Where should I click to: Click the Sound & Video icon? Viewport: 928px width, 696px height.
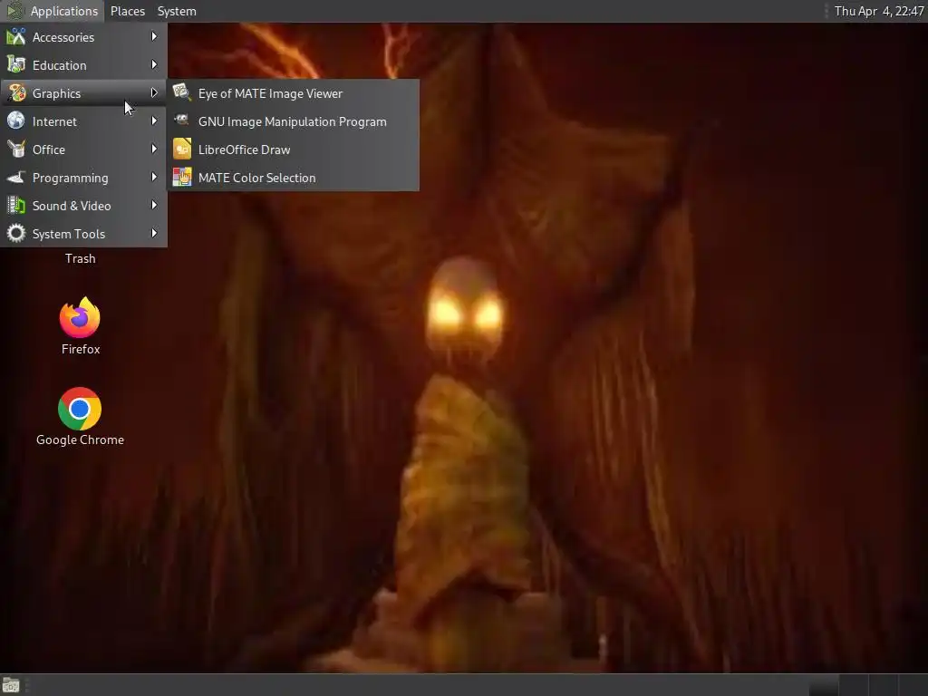16,206
